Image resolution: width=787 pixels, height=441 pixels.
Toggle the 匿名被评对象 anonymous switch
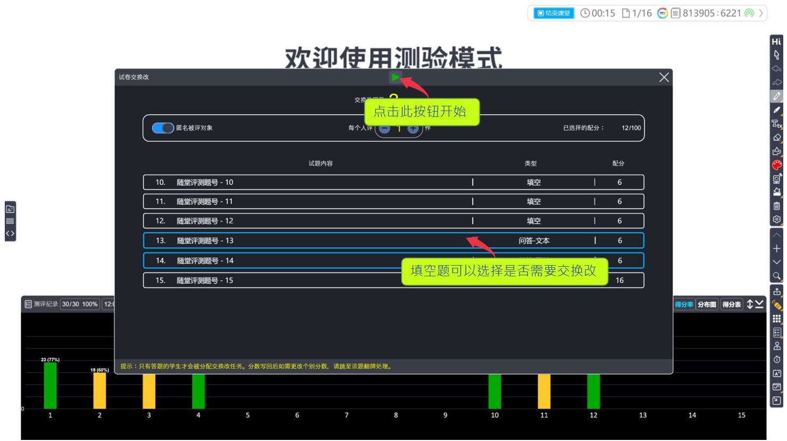coord(162,128)
